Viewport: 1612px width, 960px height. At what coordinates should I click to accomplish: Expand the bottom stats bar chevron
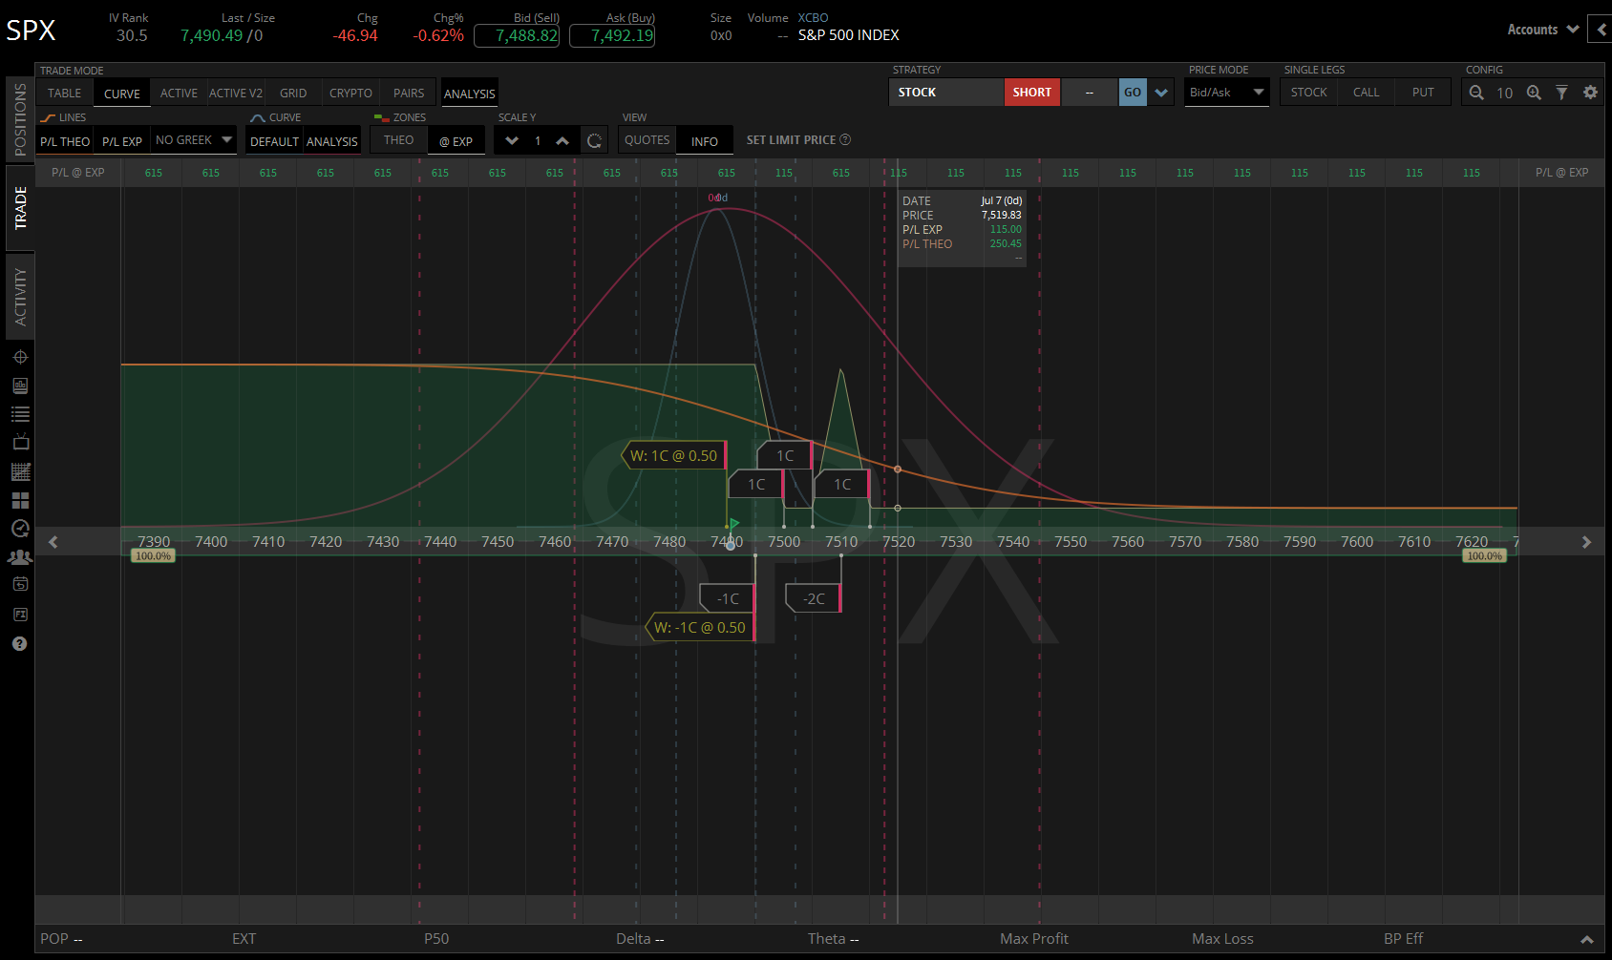(x=1586, y=939)
